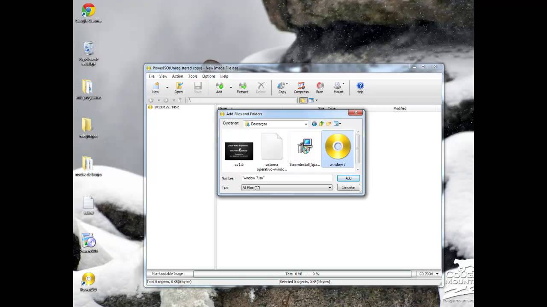Image resolution: width=547 pixels, height=307 pixels.
Task: Click the Name column header
Action: pyautogui.click(x=223, y=108)
